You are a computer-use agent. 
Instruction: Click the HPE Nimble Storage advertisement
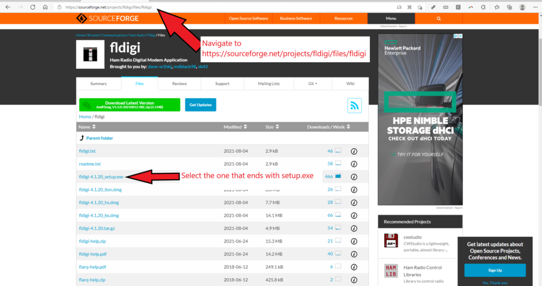pos(420,119)
